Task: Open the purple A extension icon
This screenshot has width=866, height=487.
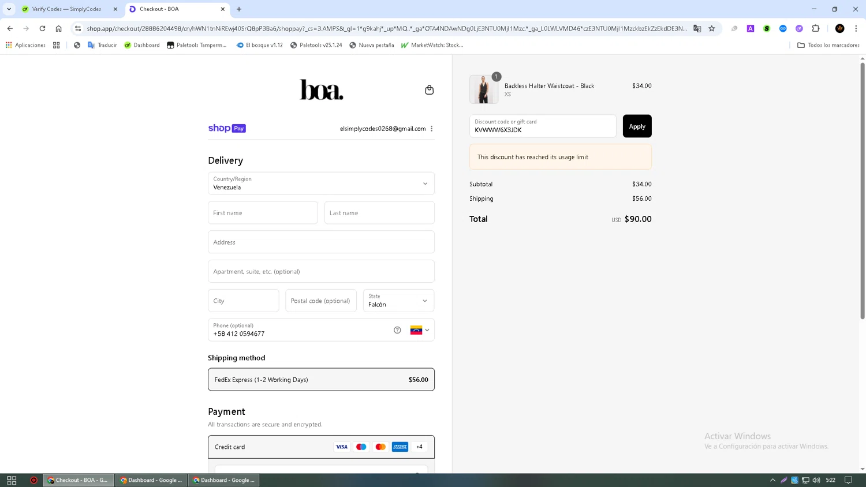Action: click(751, 28)
